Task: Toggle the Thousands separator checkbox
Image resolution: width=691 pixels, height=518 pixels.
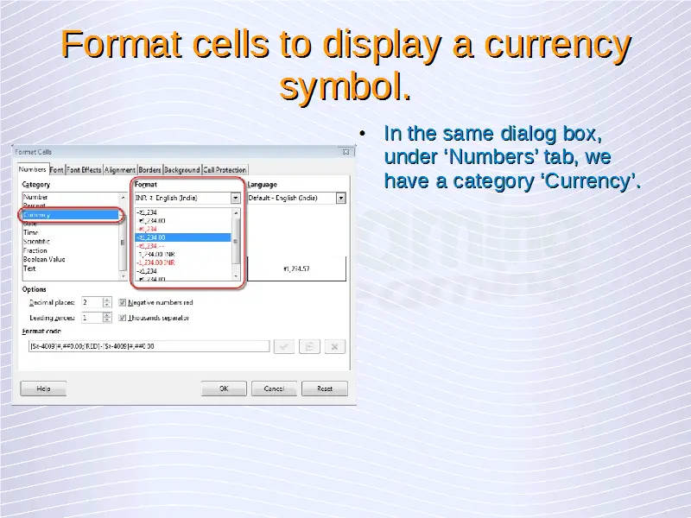Action: [x=123, y=318]
